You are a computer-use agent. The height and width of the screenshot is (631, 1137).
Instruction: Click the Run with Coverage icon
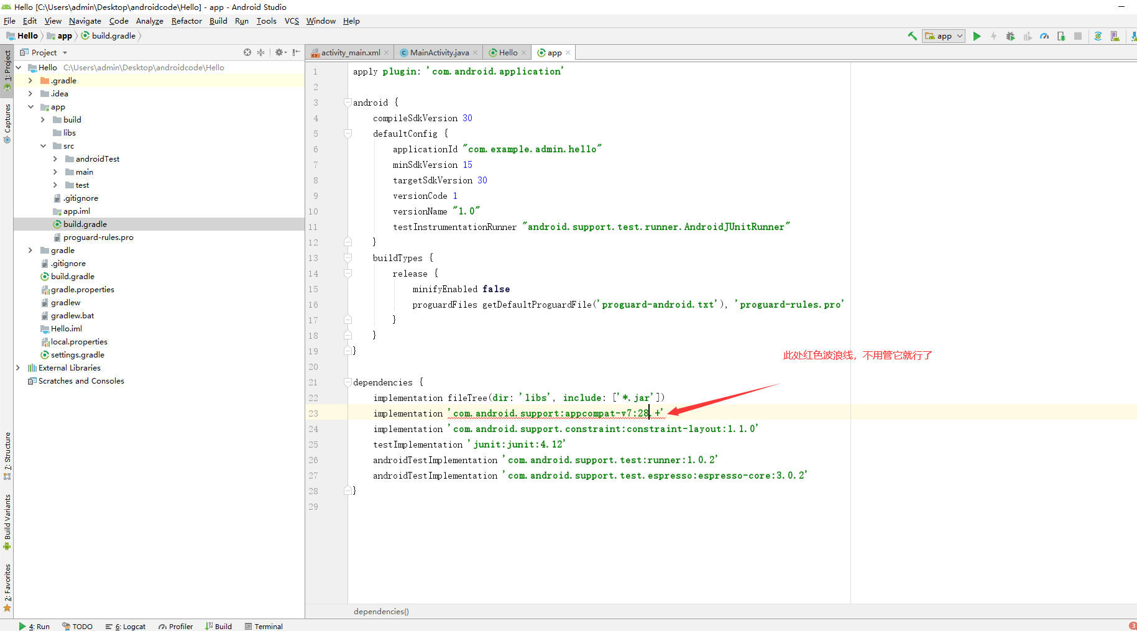[x=1027, y=36]
